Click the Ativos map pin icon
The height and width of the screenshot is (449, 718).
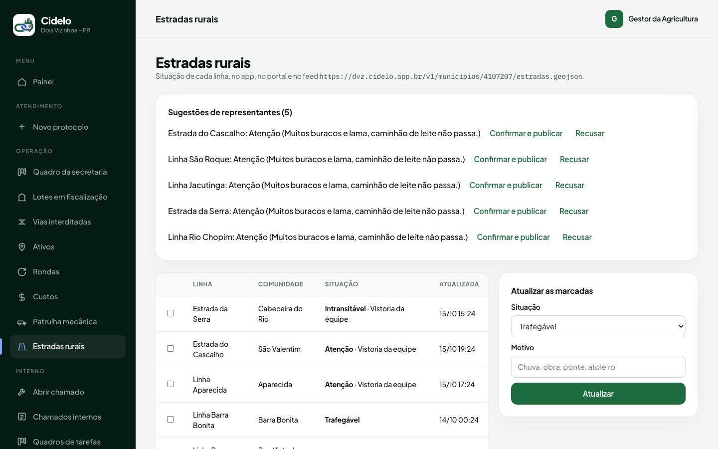[22, 247]
